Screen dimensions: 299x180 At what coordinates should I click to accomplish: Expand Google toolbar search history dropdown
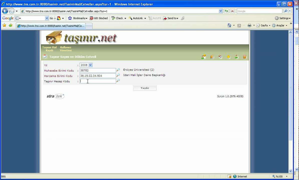pos(47,18)
